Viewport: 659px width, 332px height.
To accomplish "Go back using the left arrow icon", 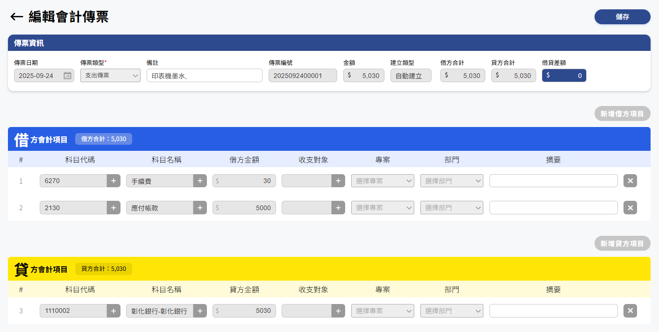I will click(x=17, y=17).
